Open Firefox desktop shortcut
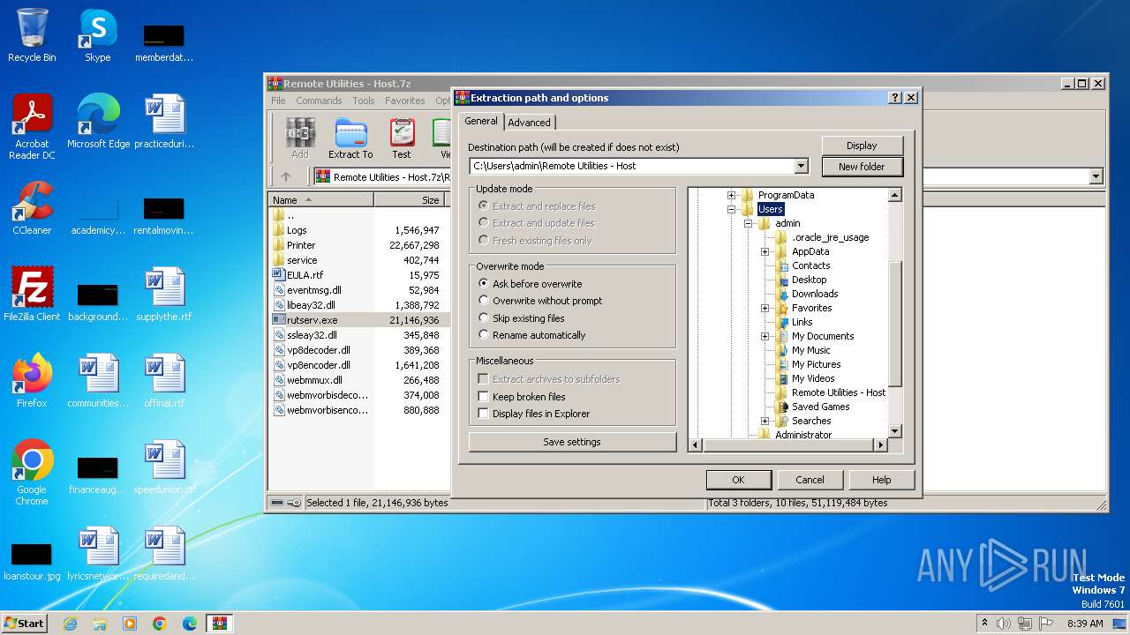The width and height of the screenshot is (1130, 635). point(32,382)
